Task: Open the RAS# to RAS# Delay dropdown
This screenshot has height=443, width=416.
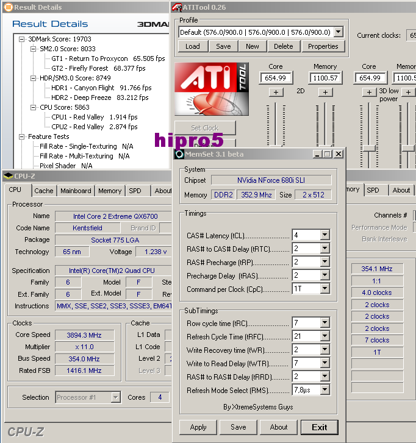Action: click(325, 377)
